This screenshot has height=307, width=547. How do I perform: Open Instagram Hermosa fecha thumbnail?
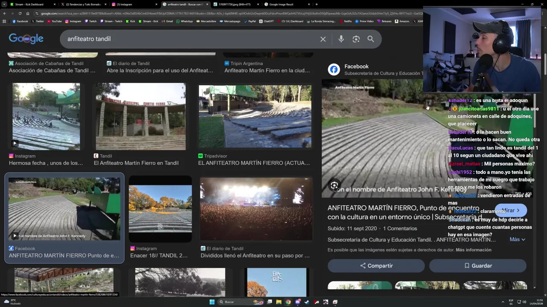[46, 116]
